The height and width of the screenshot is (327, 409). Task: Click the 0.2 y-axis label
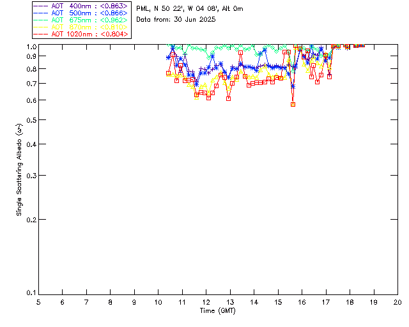tap(31, 220)
